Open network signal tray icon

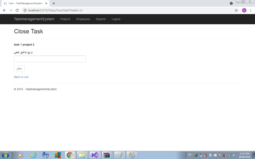tap(229, 155)
